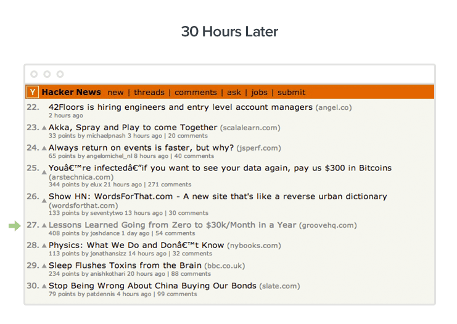The image size is (457, 324).
Task: Go to the new stories page
Action: (x=115, y=93)
